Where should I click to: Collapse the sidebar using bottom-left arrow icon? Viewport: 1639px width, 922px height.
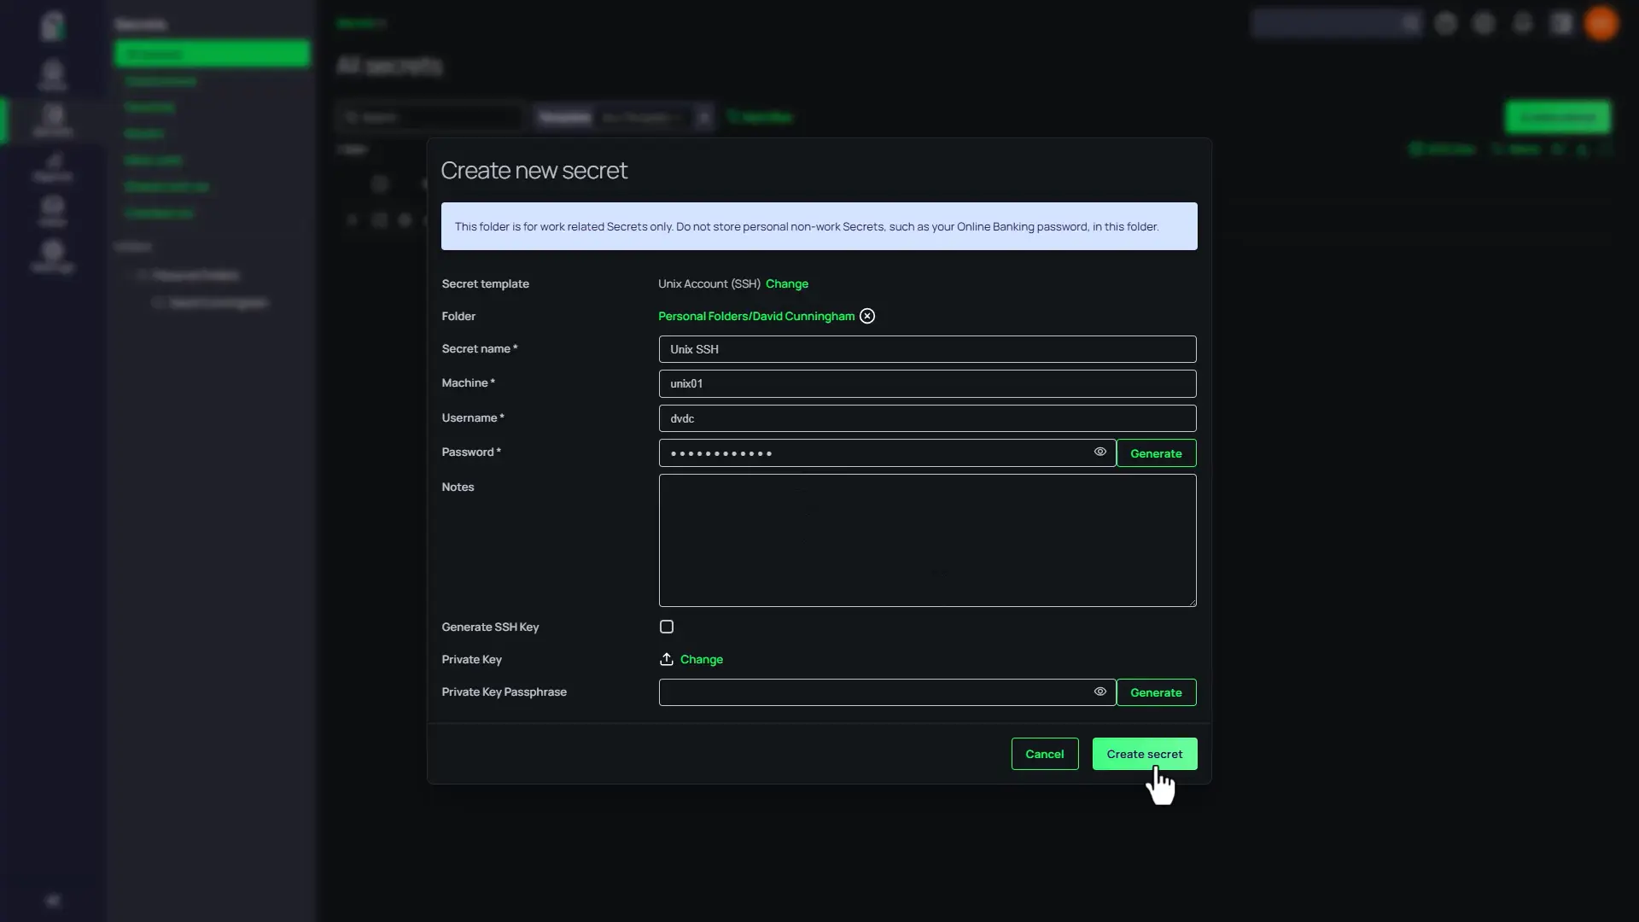click(52, 901)
